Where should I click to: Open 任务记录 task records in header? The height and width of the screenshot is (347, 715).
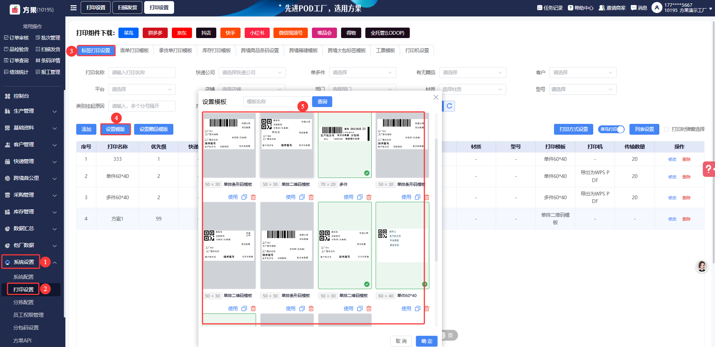[x=550, y=8]
